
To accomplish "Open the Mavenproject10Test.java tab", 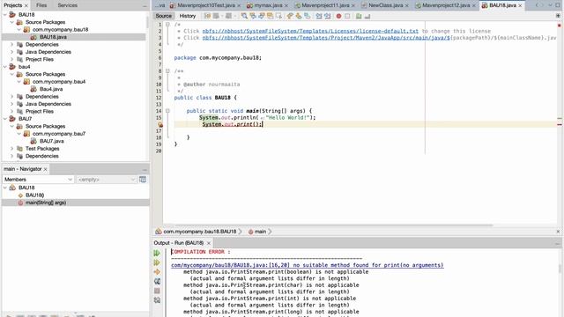I will coord(206,5).
